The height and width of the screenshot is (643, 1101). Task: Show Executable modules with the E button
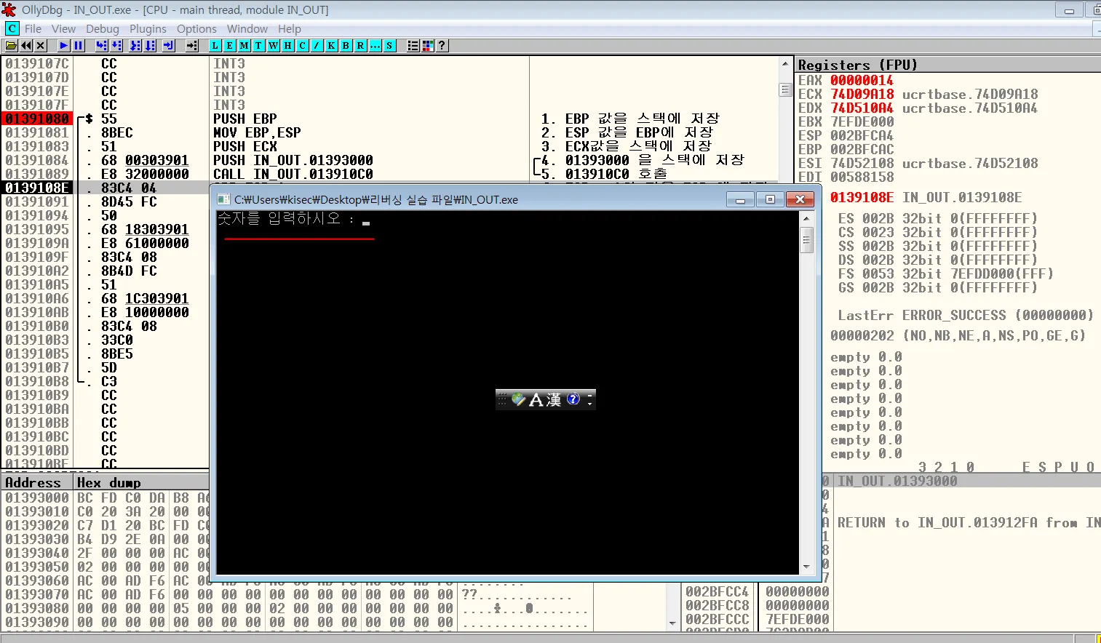click(229, 45)
